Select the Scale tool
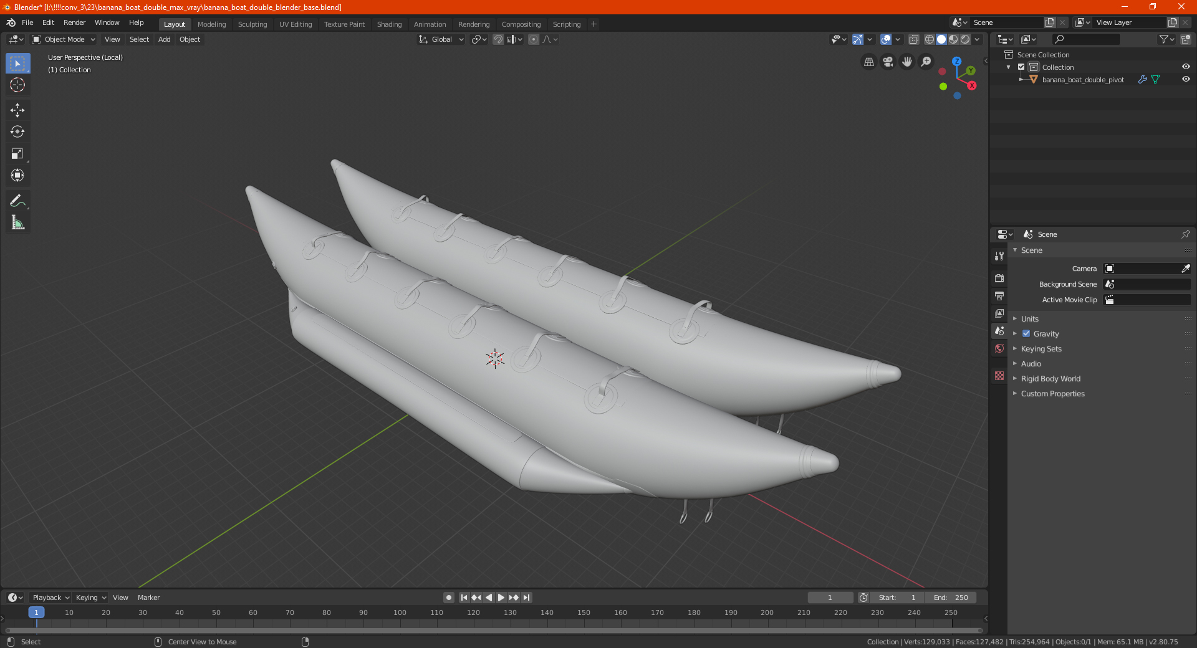The width and height of the screenshot is (1197, 648). (x=17, y=154)
